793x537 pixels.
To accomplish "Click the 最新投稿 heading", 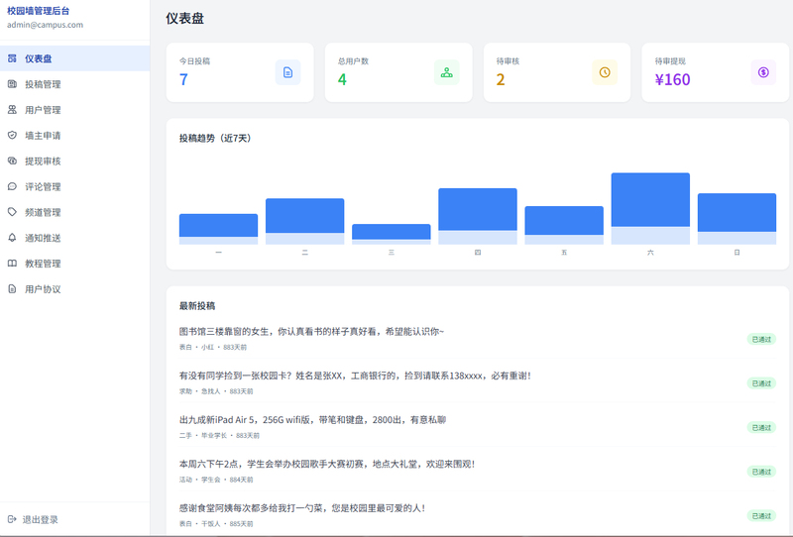I will click(197, 306).
